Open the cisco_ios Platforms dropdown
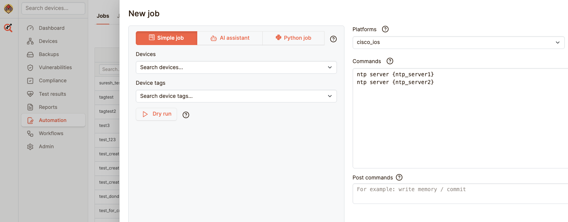This screenshot has height=222, width=568. (458, 43)
